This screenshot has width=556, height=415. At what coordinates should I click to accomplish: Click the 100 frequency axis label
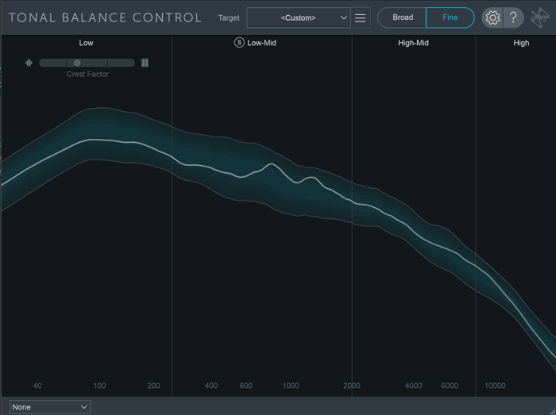99,386
